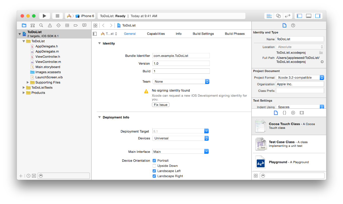This screenshot has width=343, height=204.
Task: Expand the Supporting Files folder
Action: pos(28,83)
